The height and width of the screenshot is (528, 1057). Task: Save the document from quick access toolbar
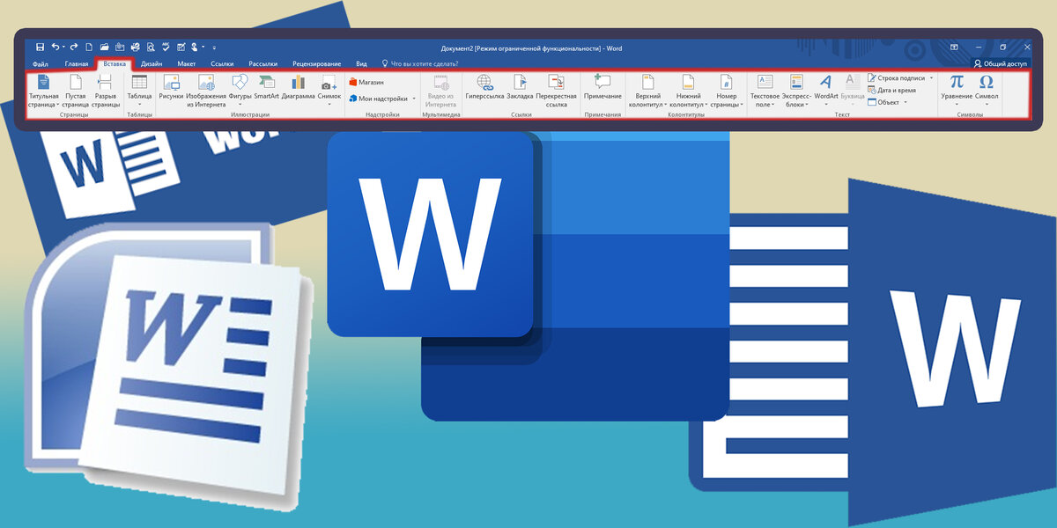[40, 47]
